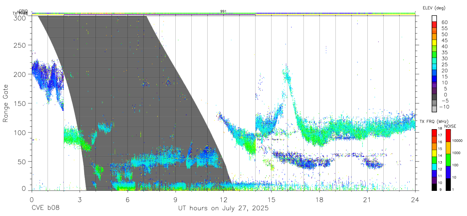Click the '150' range gate tick label
Viewport: 467px width, 216px height.
click(x=21, y=103)
